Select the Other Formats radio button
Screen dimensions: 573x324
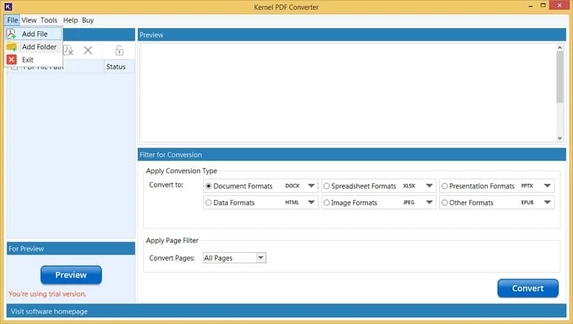[444, 202]
